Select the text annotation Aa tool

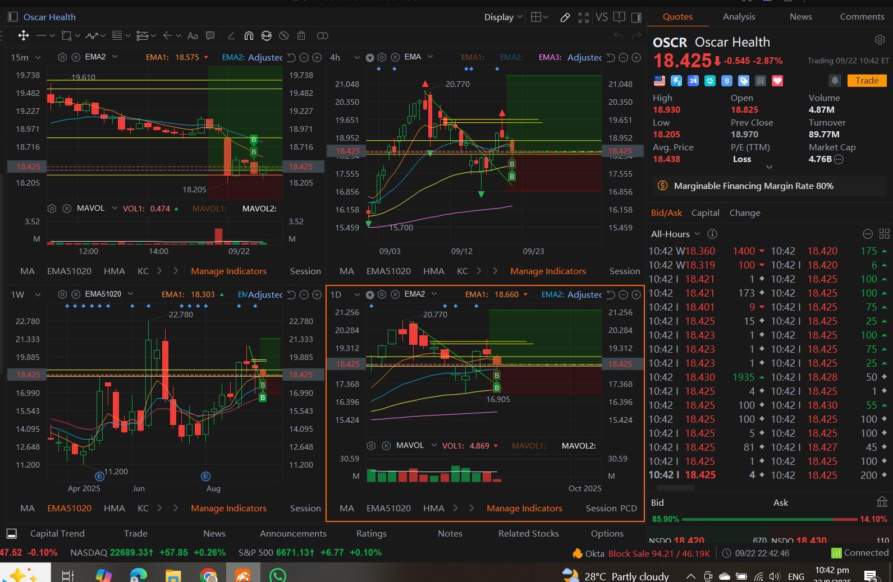193,36
